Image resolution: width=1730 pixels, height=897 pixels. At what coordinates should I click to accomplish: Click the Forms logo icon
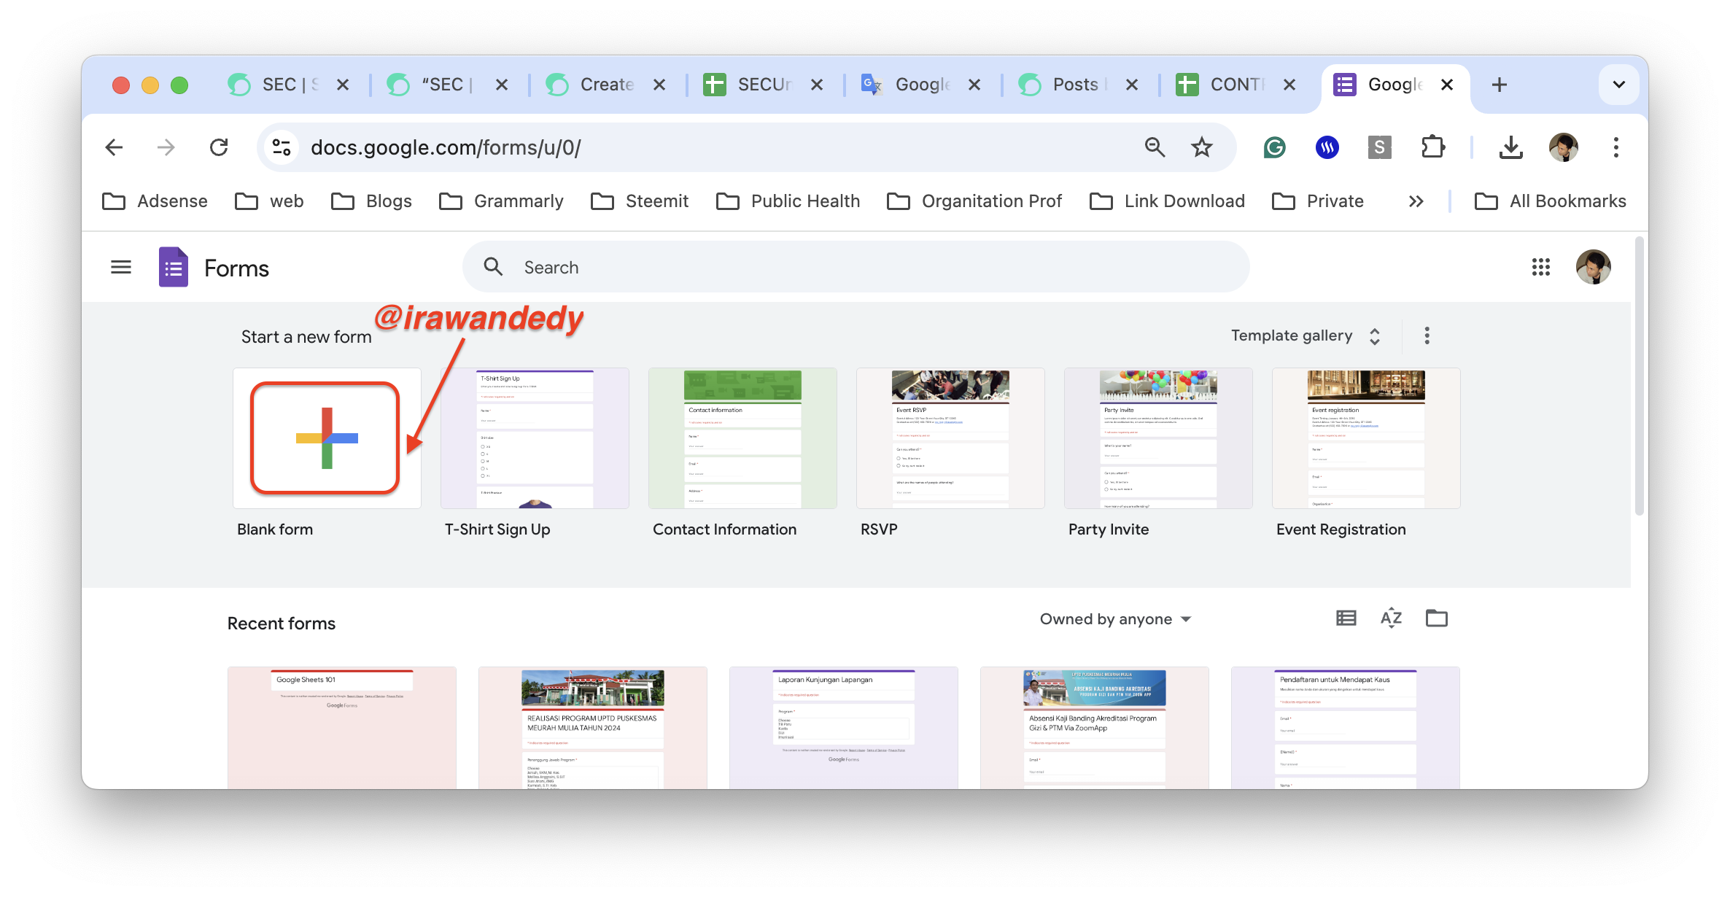[174, 267]
